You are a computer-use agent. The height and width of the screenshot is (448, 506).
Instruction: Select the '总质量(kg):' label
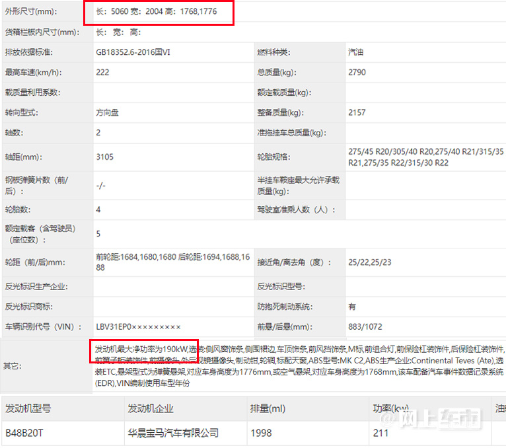(277, 72)
